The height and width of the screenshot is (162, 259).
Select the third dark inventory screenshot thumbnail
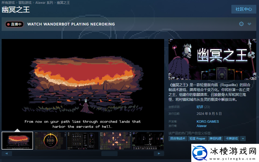coord(83,141)
